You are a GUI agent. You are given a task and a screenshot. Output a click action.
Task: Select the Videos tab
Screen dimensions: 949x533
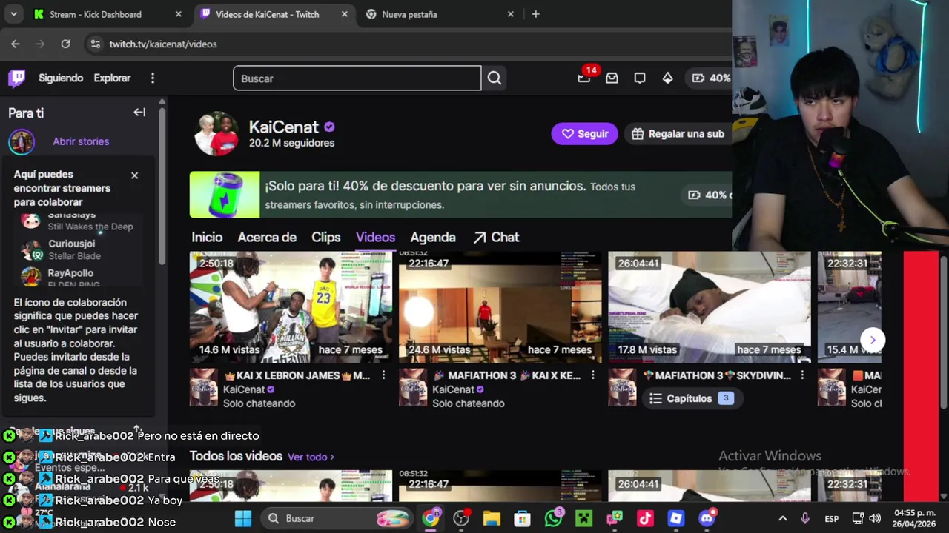click(x=375, y=237)
